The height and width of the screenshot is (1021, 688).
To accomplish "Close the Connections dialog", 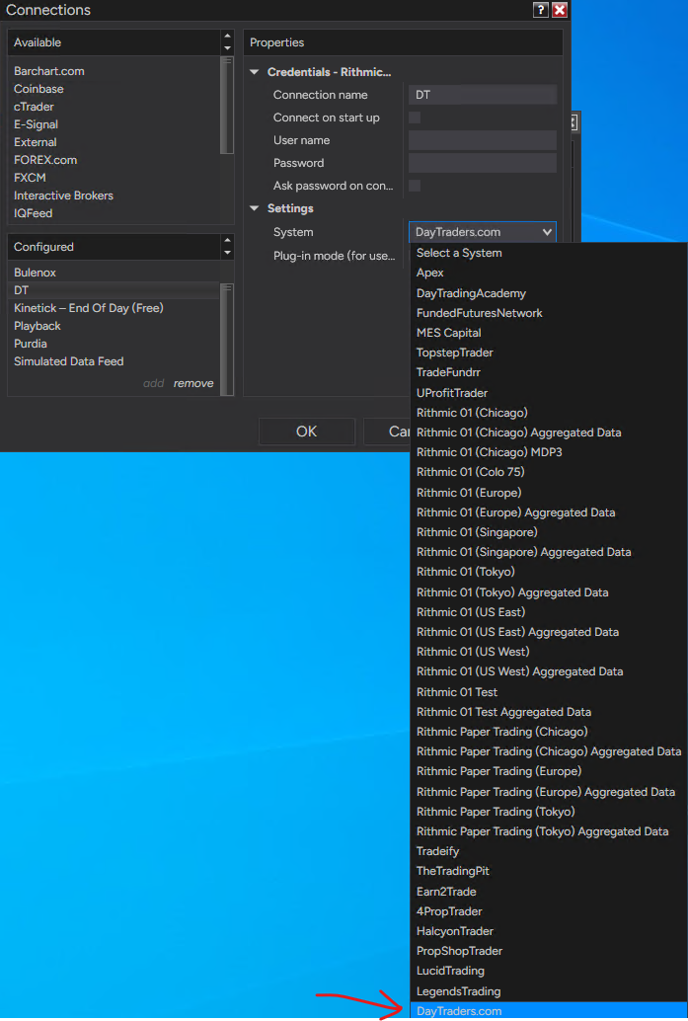I will pos(559,10).
